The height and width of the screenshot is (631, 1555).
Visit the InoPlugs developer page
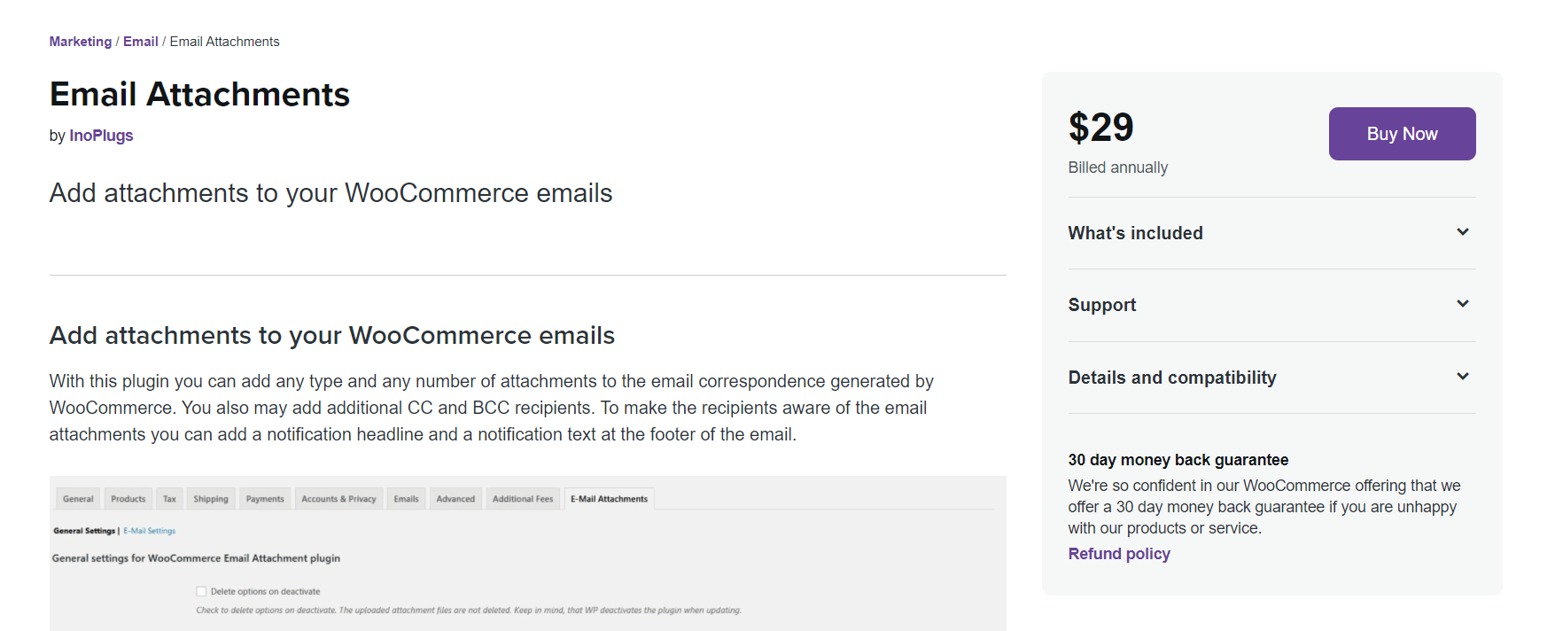point(101,135)
